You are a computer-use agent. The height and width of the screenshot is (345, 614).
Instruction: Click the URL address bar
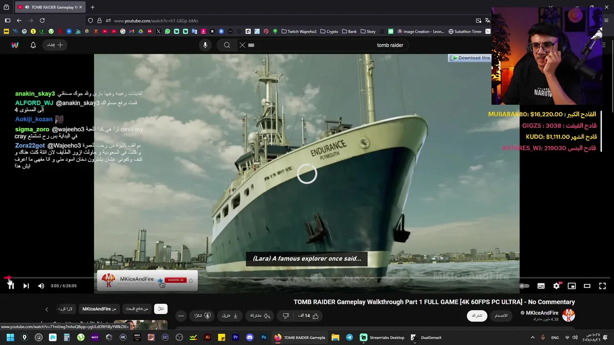pyautogui.click(x=288, y=21)
